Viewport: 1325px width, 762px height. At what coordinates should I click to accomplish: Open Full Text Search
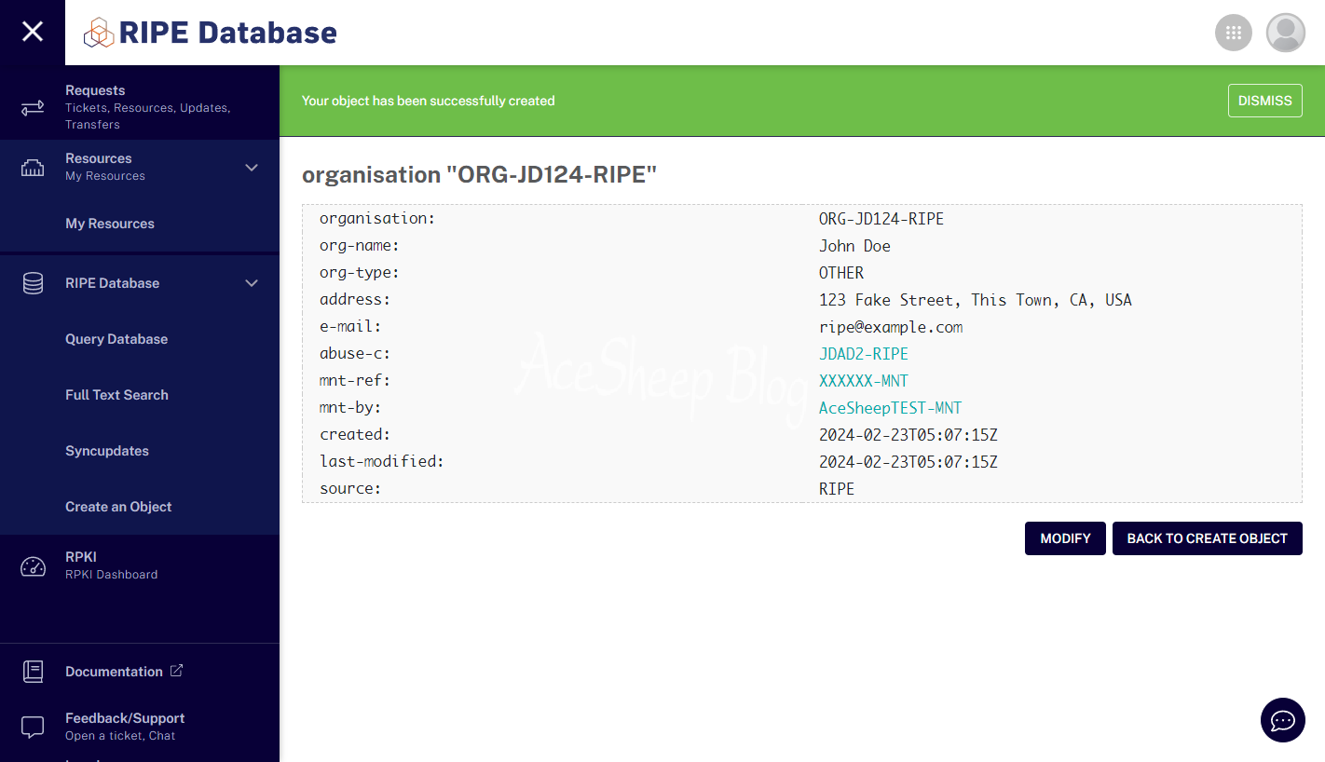(x=116, y=395)
